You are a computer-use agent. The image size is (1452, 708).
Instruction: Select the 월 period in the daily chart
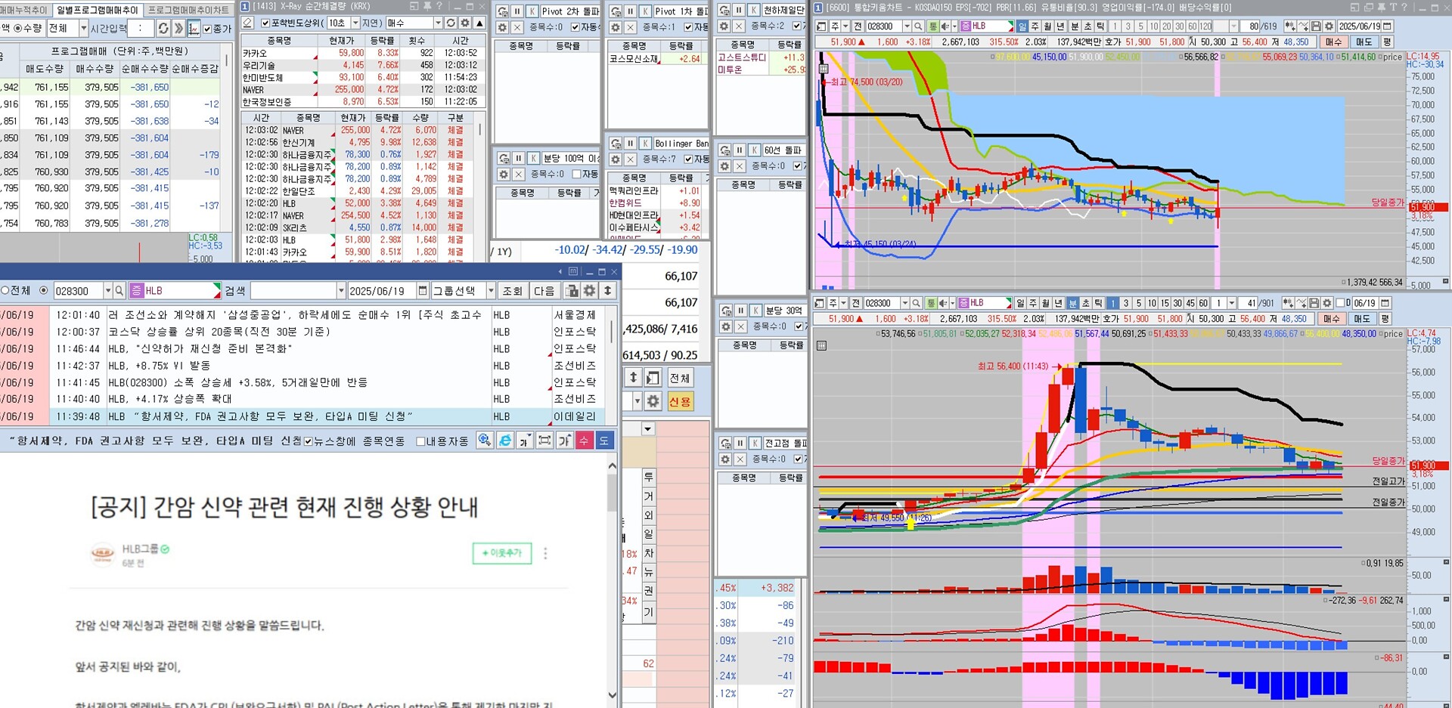pos(1047,26)
